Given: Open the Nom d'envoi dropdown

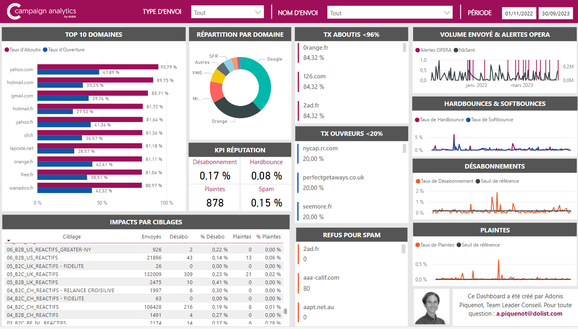Looking at the screenshot, I should pos(389,13).
